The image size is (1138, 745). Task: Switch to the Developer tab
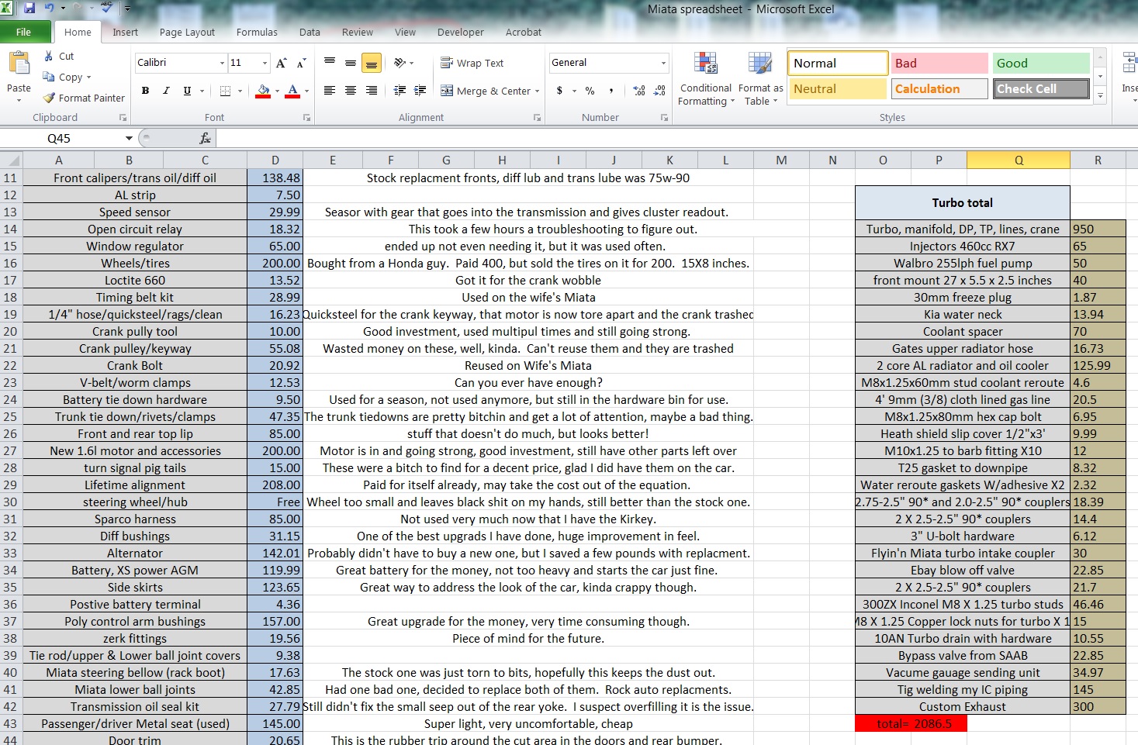[460, 32]
